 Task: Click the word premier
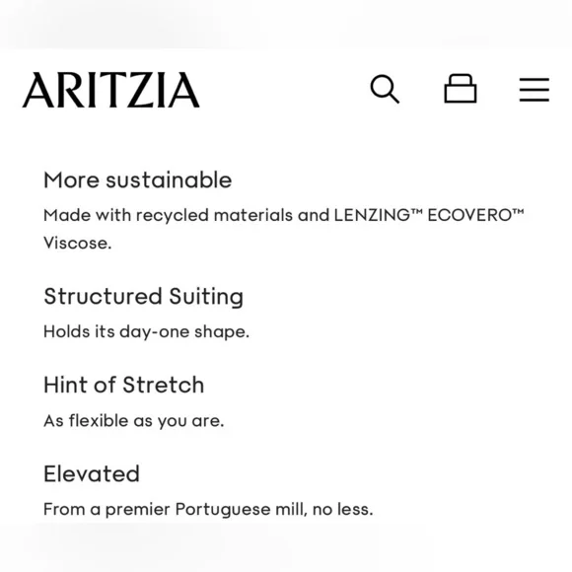[x=137, y=510]
